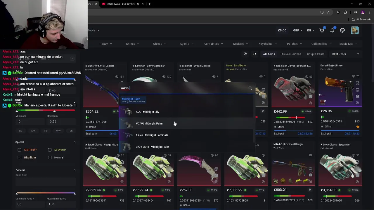
Task: Open the GBP currency dropdown
Action: pyautogui.click(x=297, y=30)
